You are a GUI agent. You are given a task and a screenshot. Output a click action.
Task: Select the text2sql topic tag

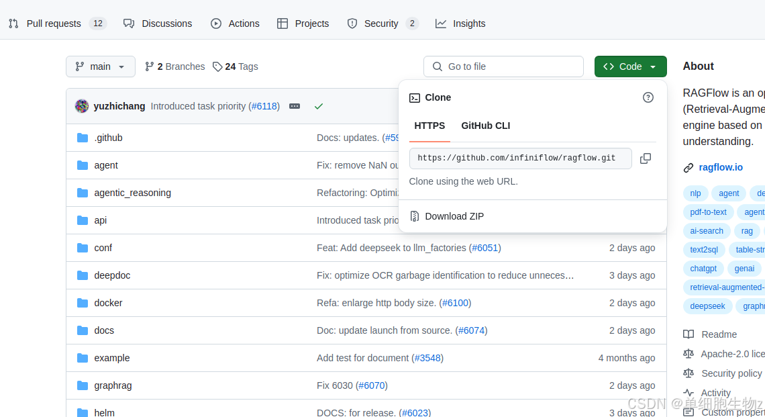tap(703, 250)
